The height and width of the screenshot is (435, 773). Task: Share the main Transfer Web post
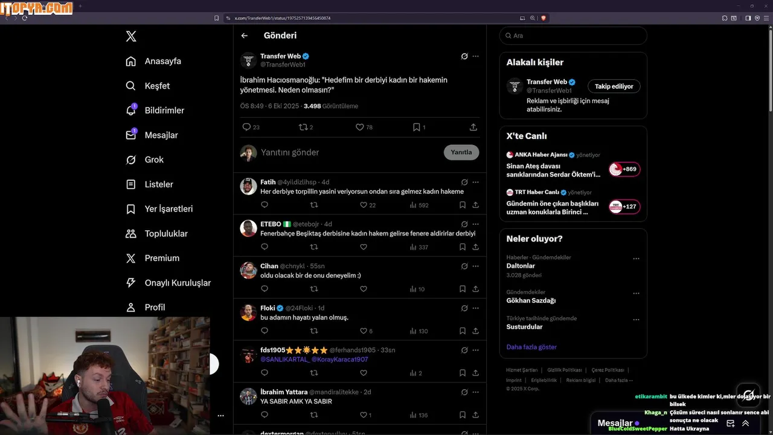point(473,127)
